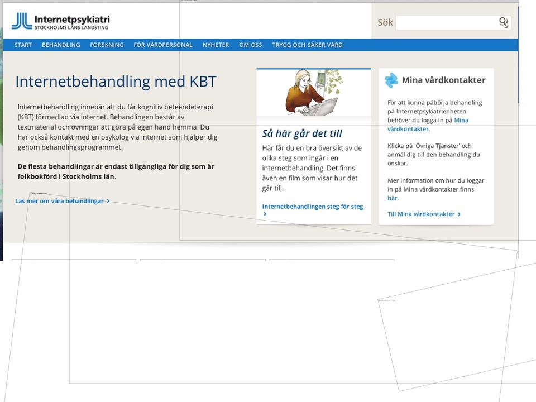Viewport: 536px width, 402px height.
Task: Click the Internetpsykiatri logo
Action: tap(61, 22)
